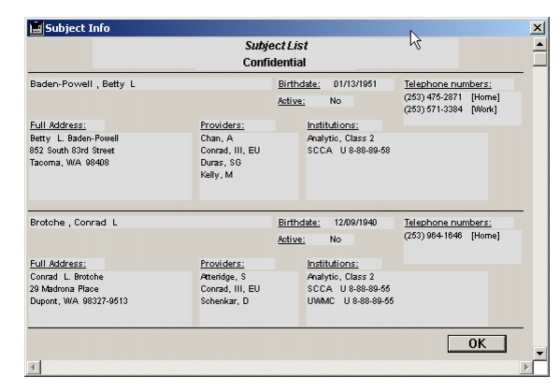Viewport: 560px width, 392px height.
Task: Select the Brotche, Conrad L name field
Action: point(150,223)
